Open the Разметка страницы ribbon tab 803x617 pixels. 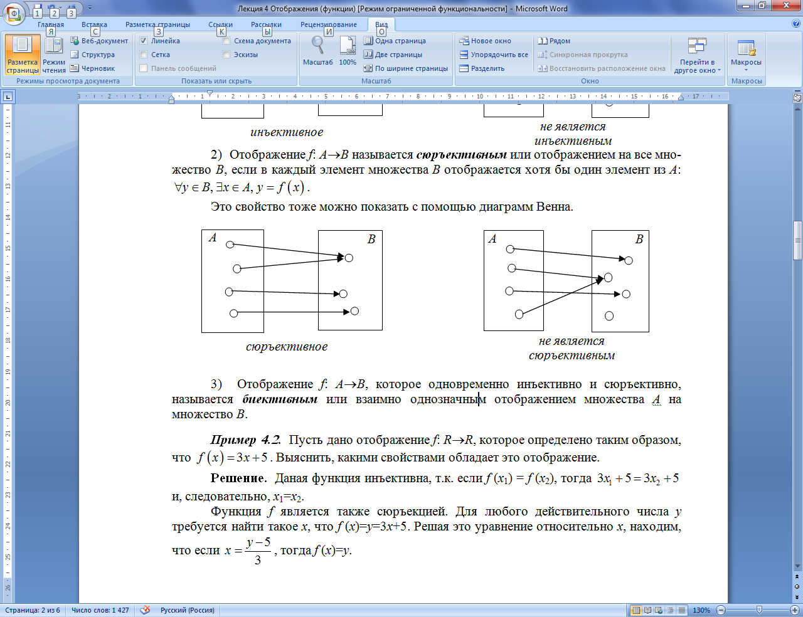tap(157, 24)
